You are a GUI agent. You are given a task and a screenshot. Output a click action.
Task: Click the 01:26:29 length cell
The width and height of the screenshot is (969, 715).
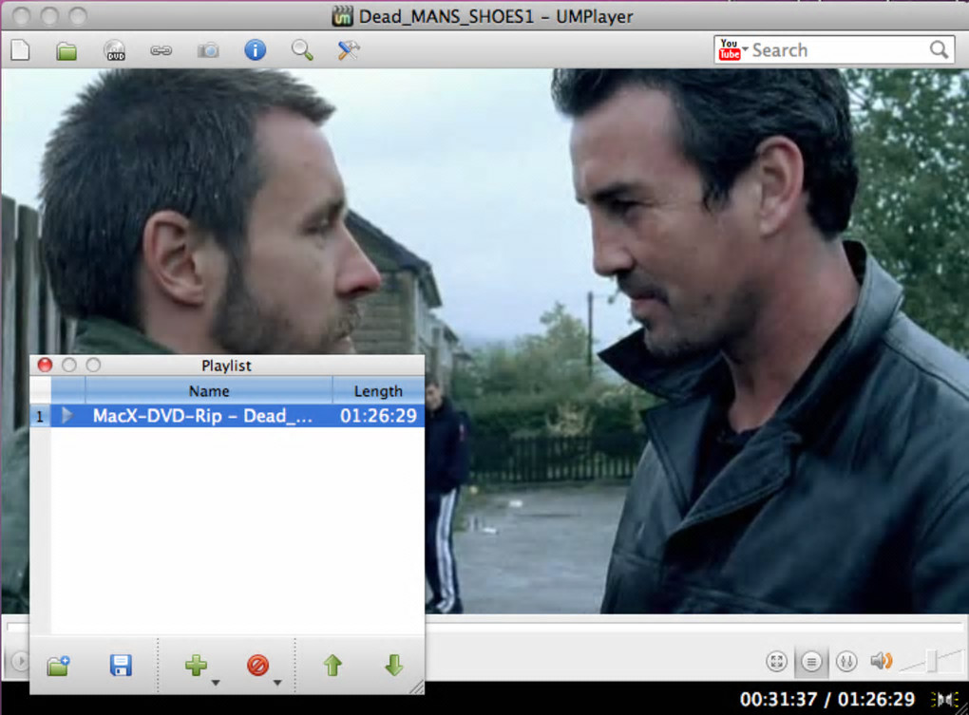[378, 416]
